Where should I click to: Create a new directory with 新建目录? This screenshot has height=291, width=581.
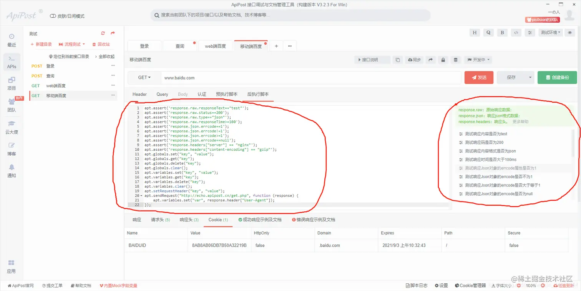tap(41, 44)
